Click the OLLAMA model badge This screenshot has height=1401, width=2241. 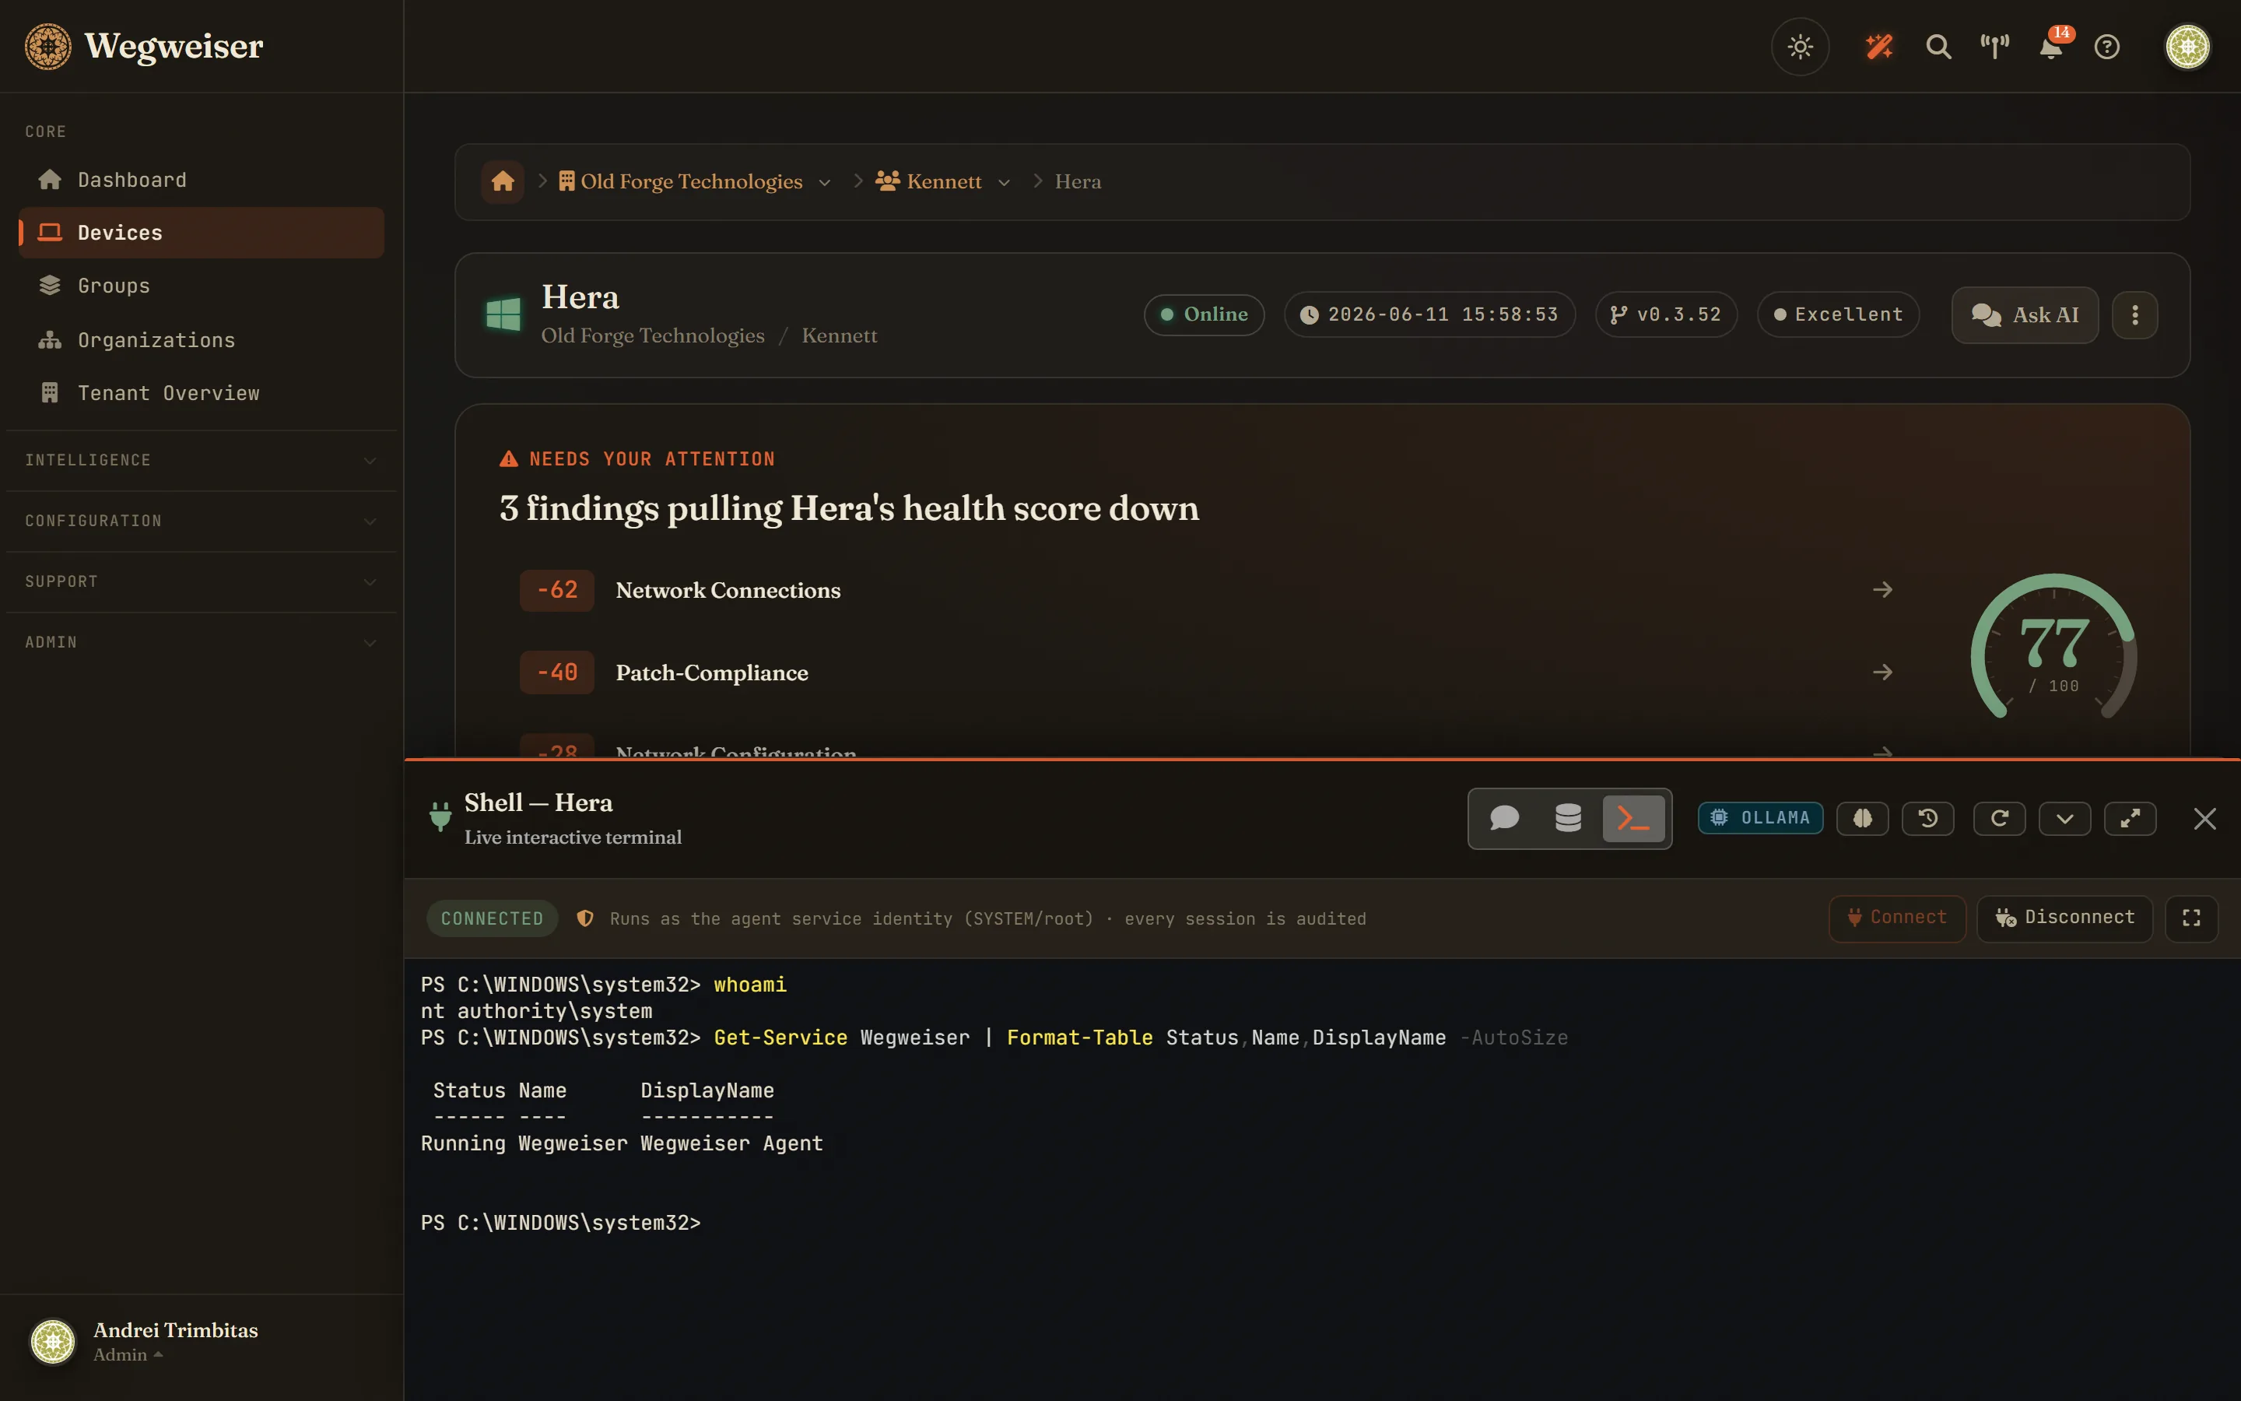click(x=1760, y=818)
